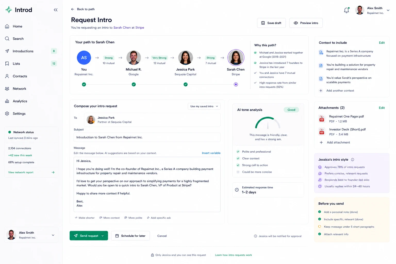This screenshot has height=264, width=396.
Task: Click the clock icon next to Estimated response time
Action: pyautogui.click(x=237, y=190)
